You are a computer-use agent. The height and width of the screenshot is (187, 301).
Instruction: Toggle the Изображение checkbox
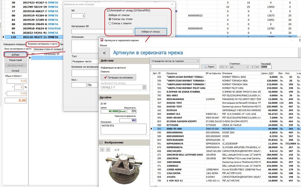coord(101,143)
